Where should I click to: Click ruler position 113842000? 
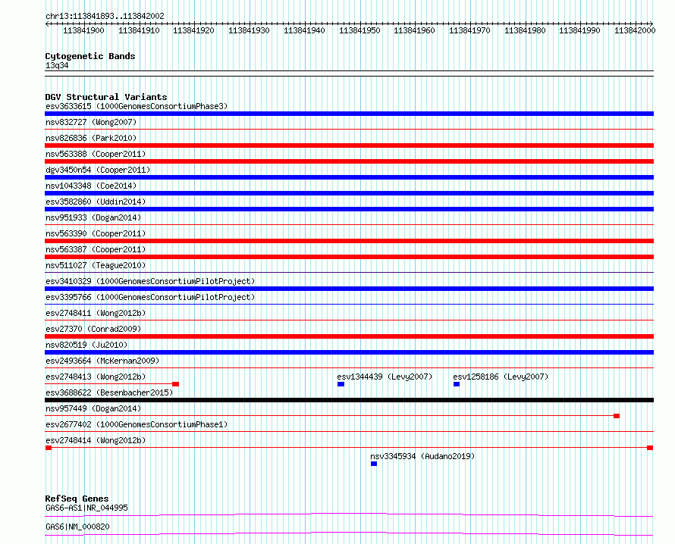pos(635,30)
